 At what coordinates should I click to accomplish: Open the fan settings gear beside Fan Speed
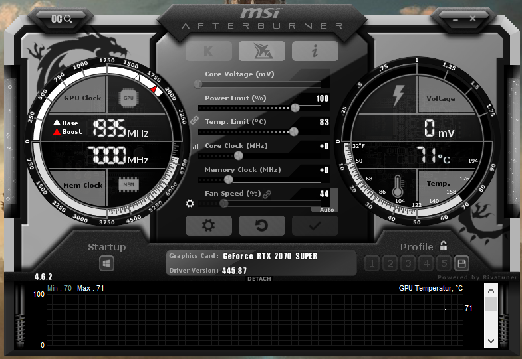point(190,203)
